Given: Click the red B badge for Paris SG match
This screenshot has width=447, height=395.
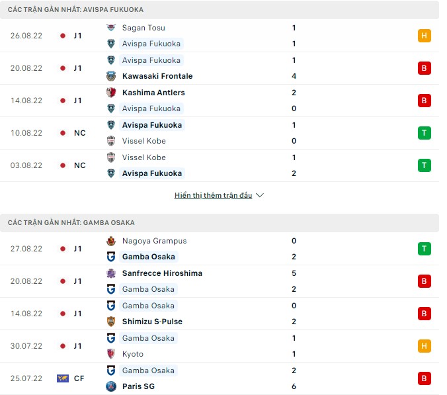Looking at the screenshot, I should [x=424, y=378].
